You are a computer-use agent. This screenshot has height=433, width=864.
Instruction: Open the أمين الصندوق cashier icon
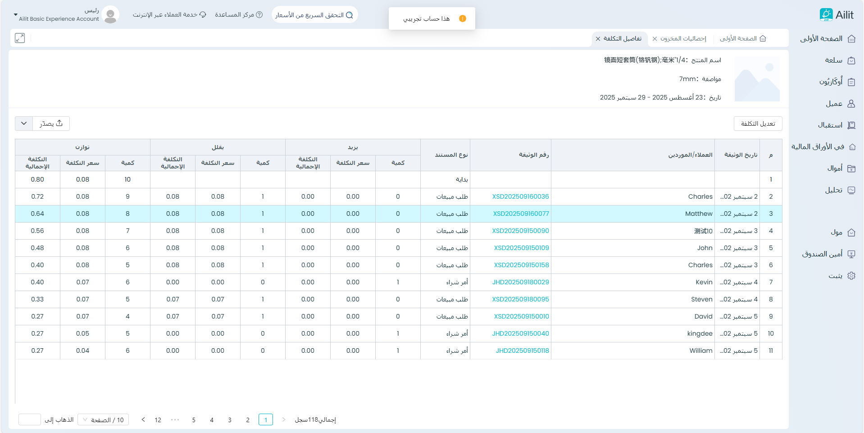851,254
